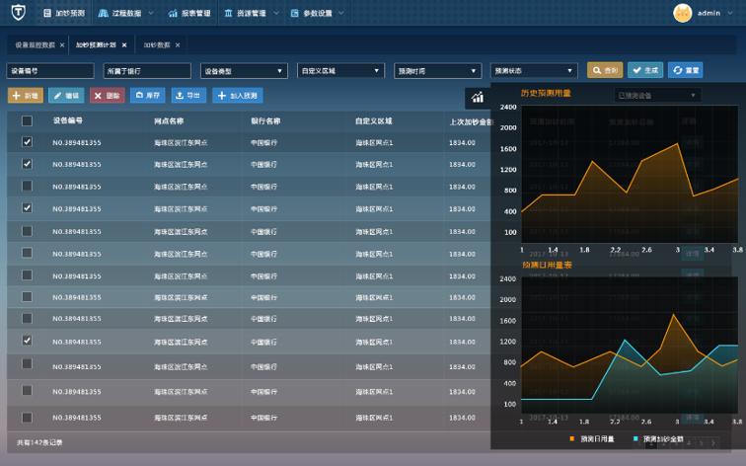The image size is (746, 466).
Task: Click the 查询 search button
Action: [x=605, y=70]
